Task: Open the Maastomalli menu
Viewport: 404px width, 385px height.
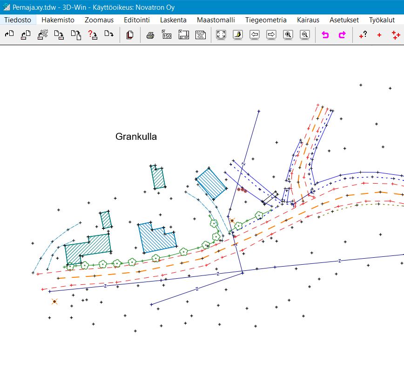Action: (x=215, y=20)
